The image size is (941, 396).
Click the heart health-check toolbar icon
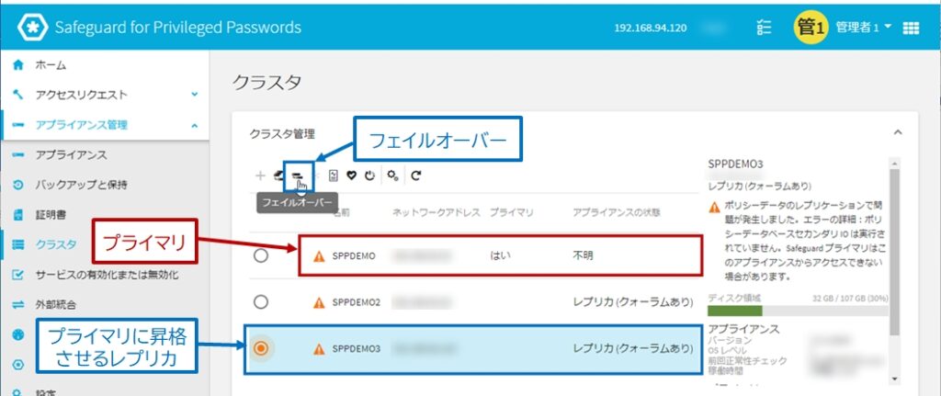(x=352, y=175)
